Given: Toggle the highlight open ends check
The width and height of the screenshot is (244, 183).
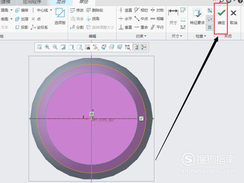Looking at the screenshot, I should tap(209, 19).
